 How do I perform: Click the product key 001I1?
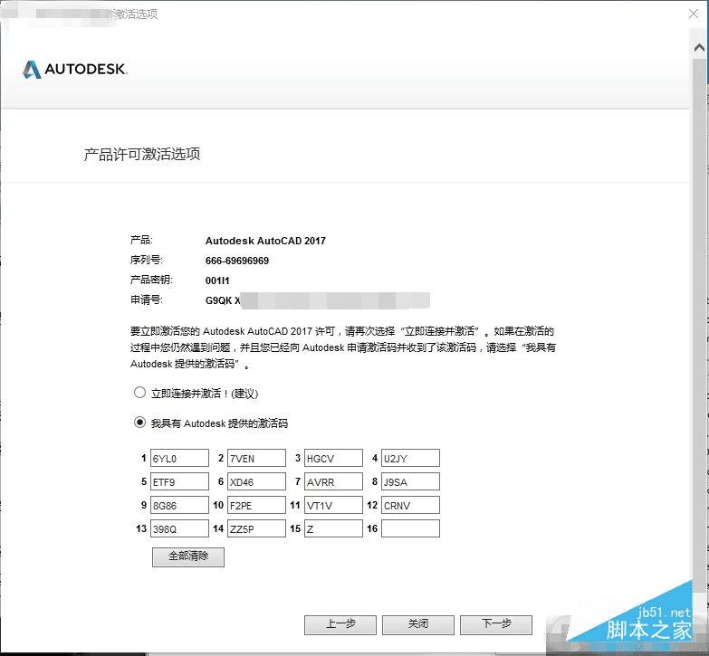217,280
